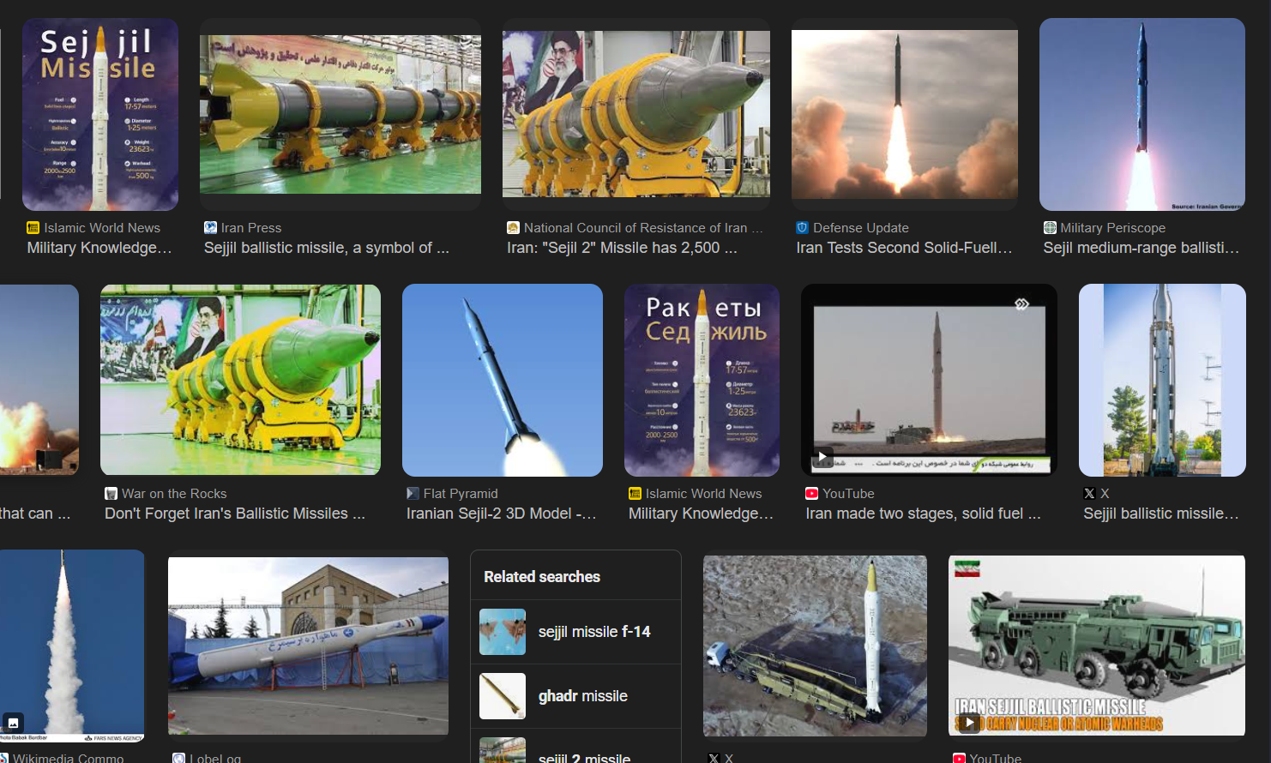Image resolution: width=1271 pixels, height=763 pixels.
Task: Open "Don't Forget Iran's Ballistic Missiles ..." title
Action: pos(235,514)
